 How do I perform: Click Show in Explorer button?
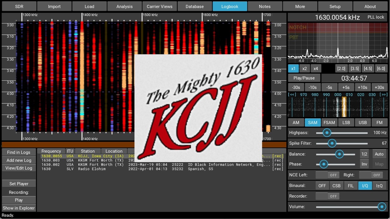(x=19, y=208)
